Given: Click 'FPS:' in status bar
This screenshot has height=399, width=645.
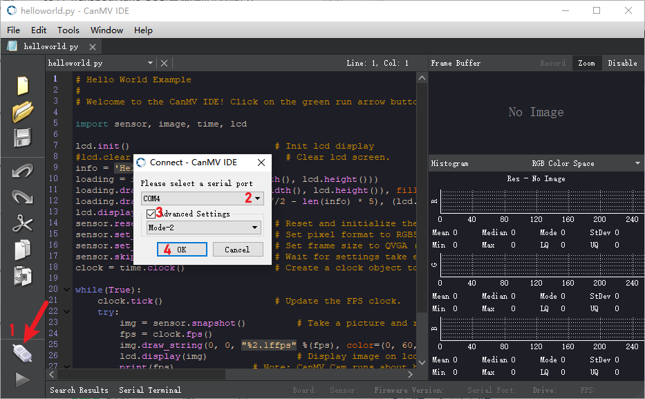Looking at the screenshot, I should click(587, 390).
